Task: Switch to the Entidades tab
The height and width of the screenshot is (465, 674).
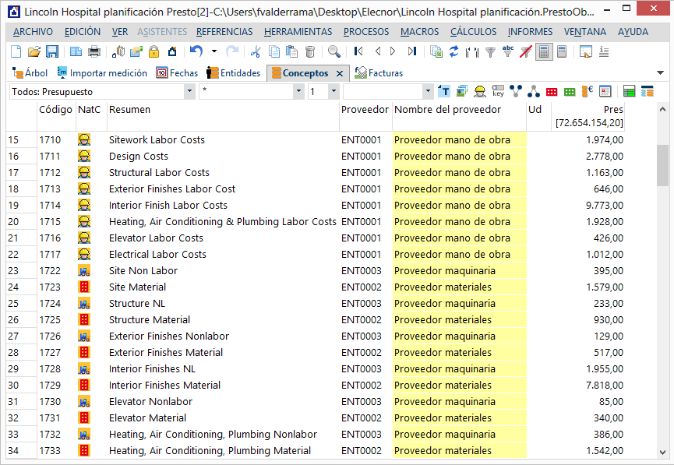Action: pos(234,73)
